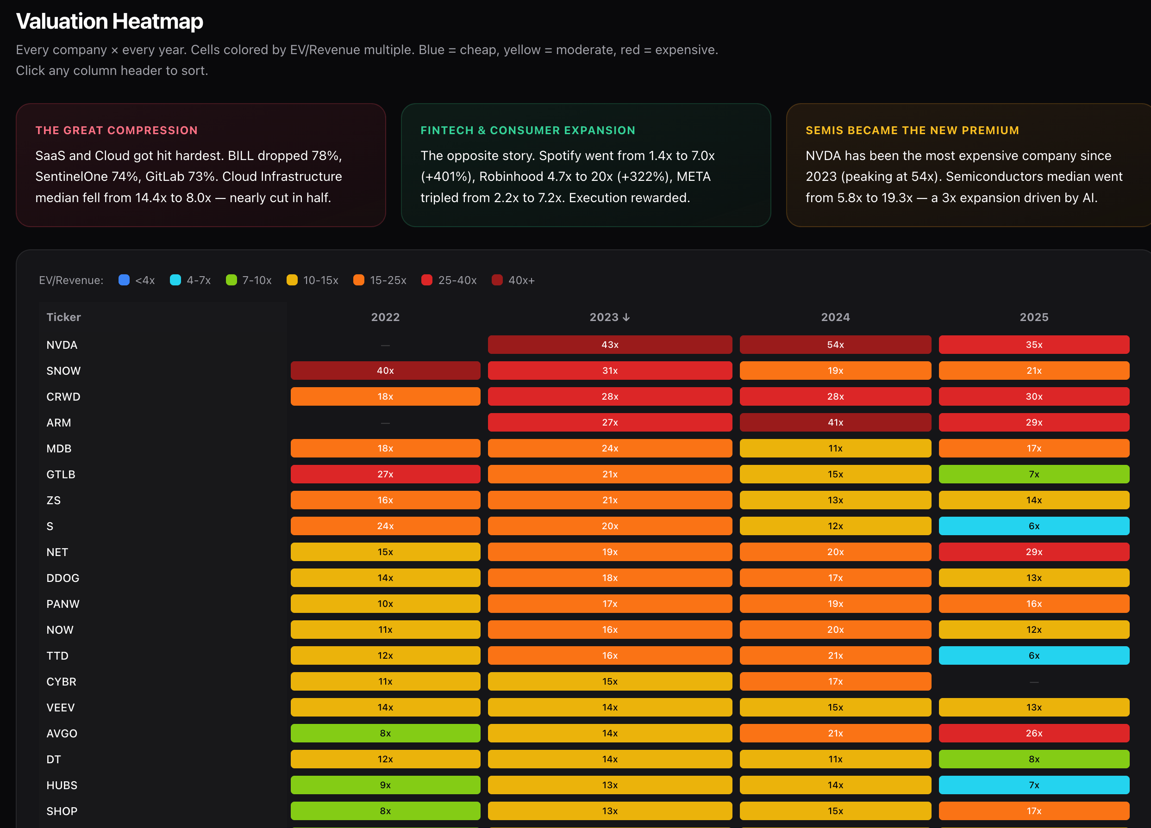Sort the table by the 2022 column
This screenshot has width=1151, height=828.
385,317
